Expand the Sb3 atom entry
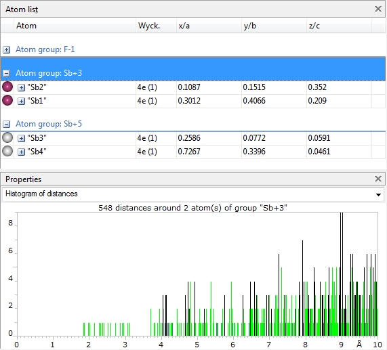Image resolution: width=387 pixels, height=350 pixels. point(21,138)
